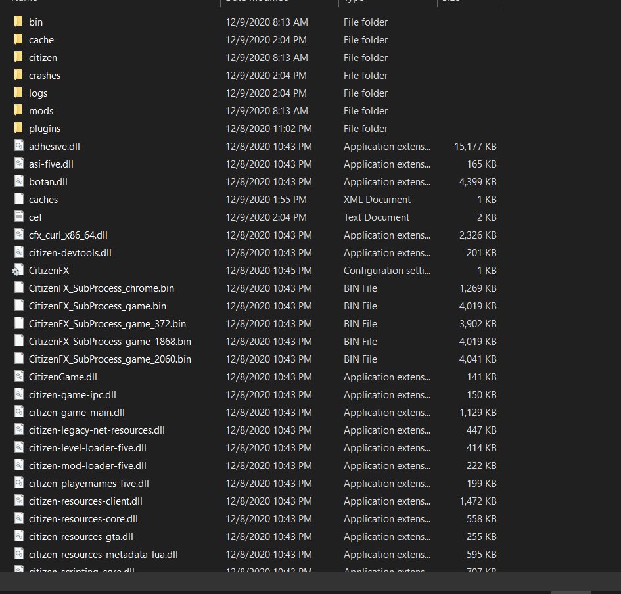The image size is (621, 594).
Task: Click the citizen-game-main.dll file icon
Action: coord(18,412)
